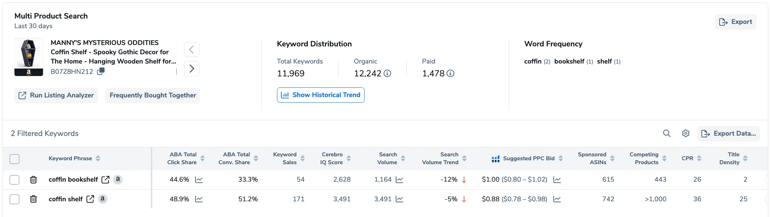Check the coffin bookshelf row checkbox
This screenshot has height=217, width=770.
15,180
